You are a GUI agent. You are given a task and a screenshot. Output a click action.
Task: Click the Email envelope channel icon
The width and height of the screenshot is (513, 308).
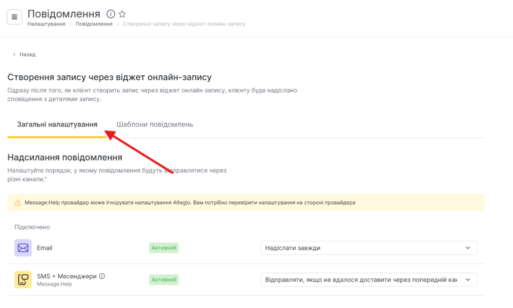[23, 248]
